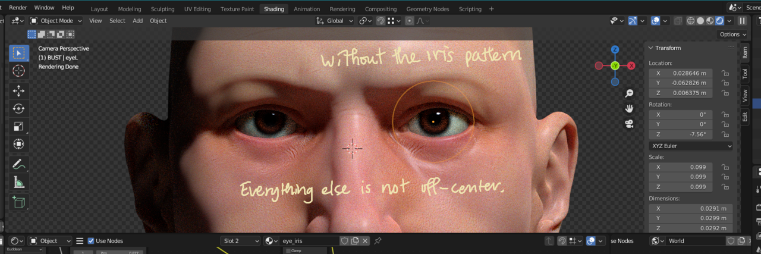Click the Options button
761x254 pixels.
pyautogui.click(x=732, y=35)
